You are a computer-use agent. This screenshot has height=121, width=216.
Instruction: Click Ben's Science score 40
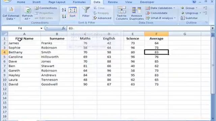pos(133,66)
